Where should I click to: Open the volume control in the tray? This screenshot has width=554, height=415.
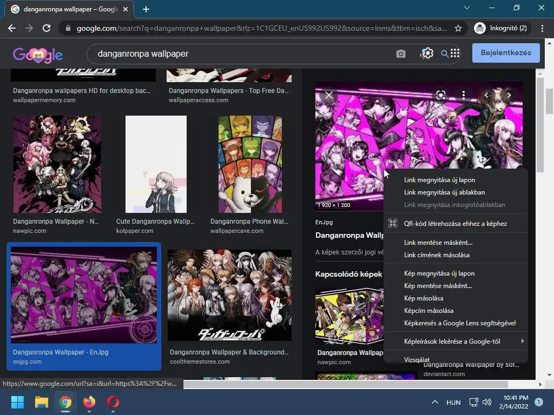click(x=487, y=402)
